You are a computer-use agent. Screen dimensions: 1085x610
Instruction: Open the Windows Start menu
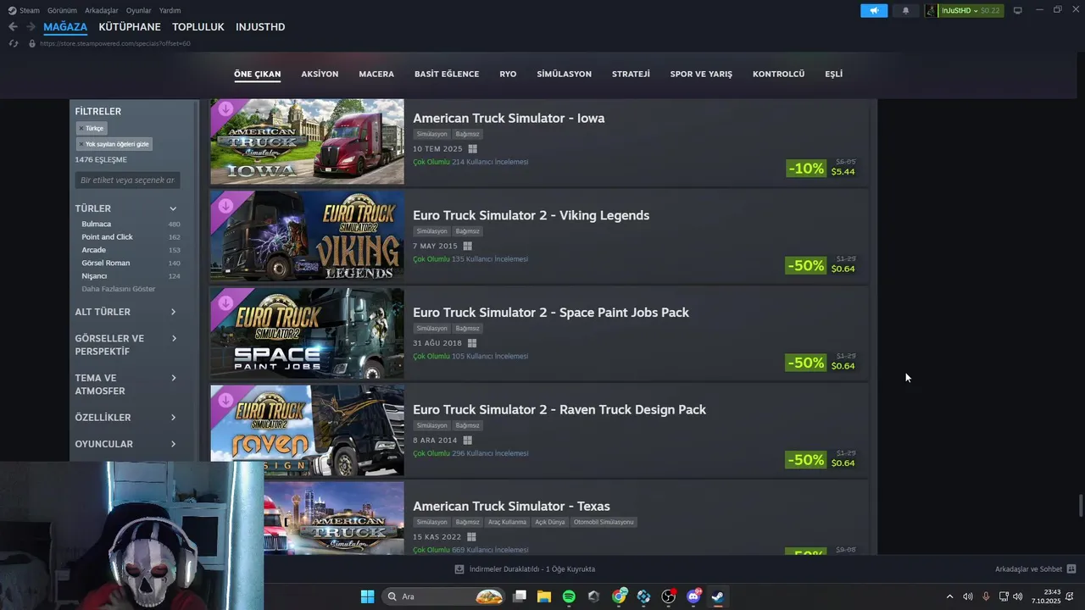(367, 596)
